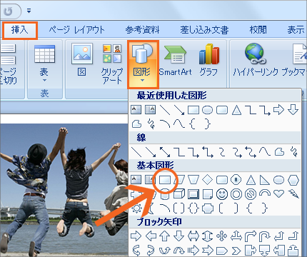
Task: Choose the "No" prohibition symbol shape
Action: point(251,194)
